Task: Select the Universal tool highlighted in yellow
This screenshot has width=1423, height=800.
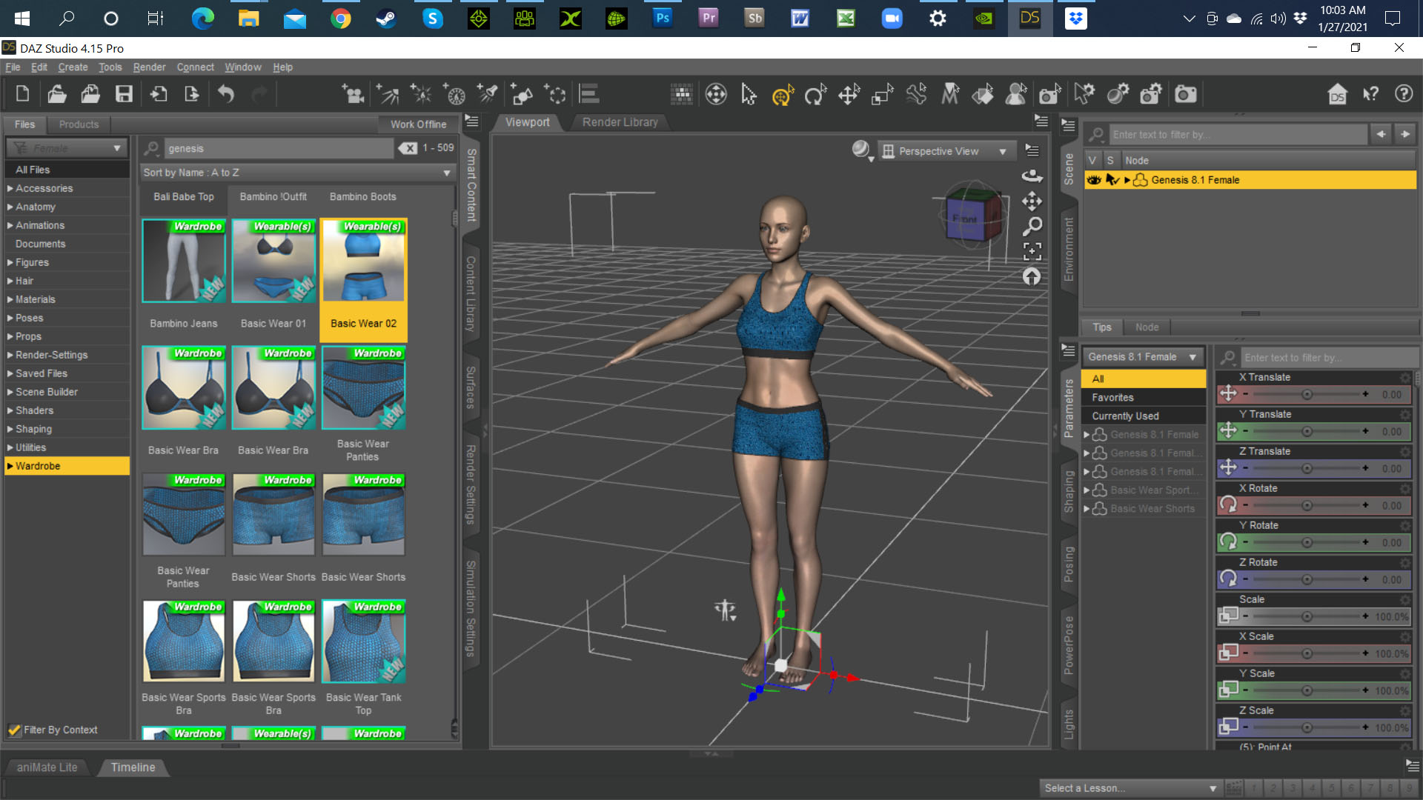Action: pyautogui.click(x=783, y=94)
